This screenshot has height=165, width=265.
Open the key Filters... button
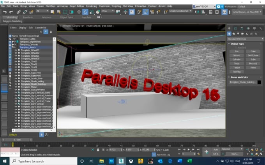[234, 154]
